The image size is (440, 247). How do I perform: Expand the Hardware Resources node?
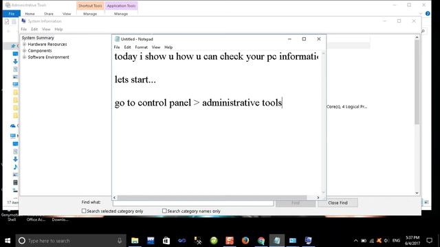[x=25, y=44]
